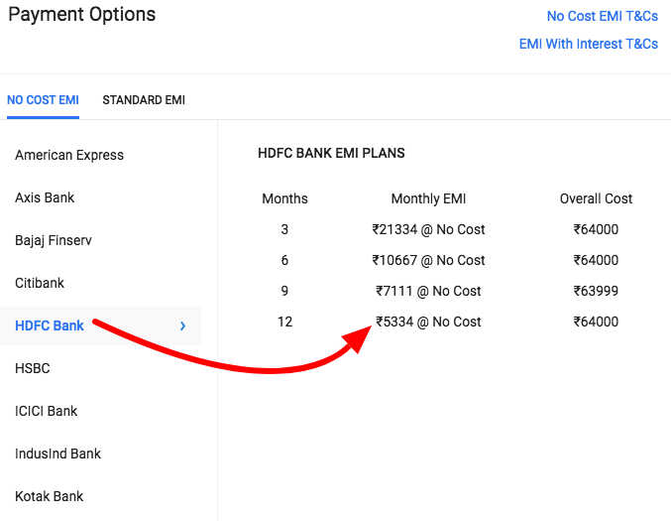Click the 9 months plan row number
Screen dimensions: 671x521
click(x=284, y=292)
